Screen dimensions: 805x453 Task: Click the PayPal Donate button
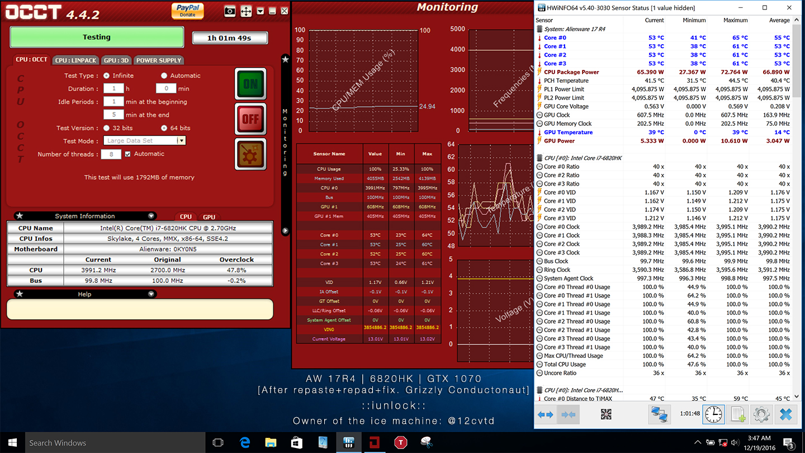pyautogui.click(x=188, y=11)
